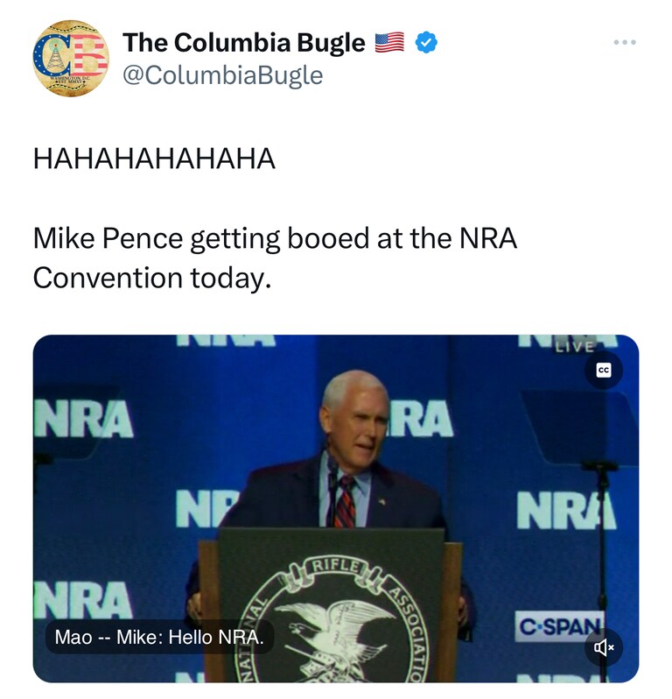This screenshot has height=699, width=672.
Task: Click the HAHAHAHAHAHA tweet text
Action: (x=154, y=159)
